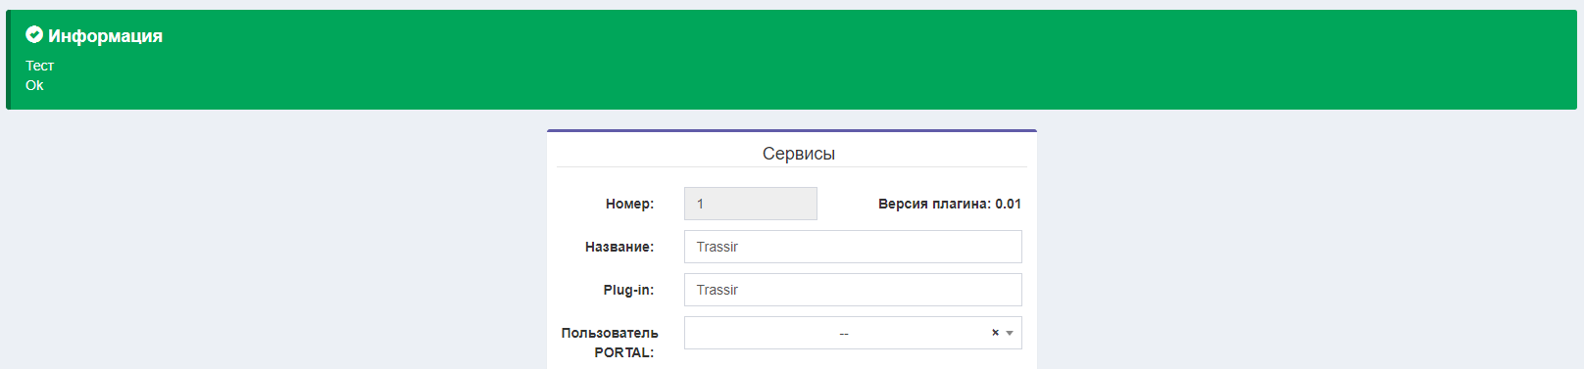
Task: Click the Номер: label
Action: click(629, 204)
